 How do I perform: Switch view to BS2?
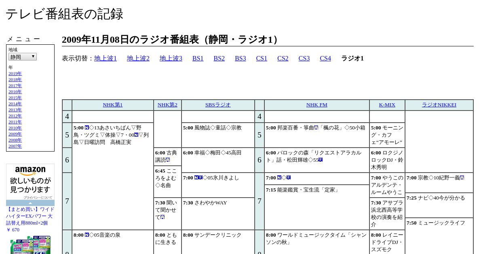[x=219, y=58]
